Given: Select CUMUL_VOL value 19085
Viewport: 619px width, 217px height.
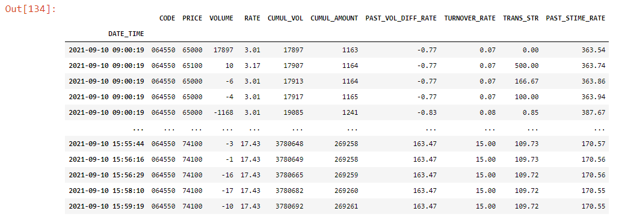Looking at the screenshot, I should tap(294, 112).
